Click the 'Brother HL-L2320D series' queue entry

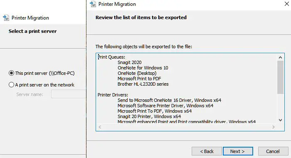(143, 84)
